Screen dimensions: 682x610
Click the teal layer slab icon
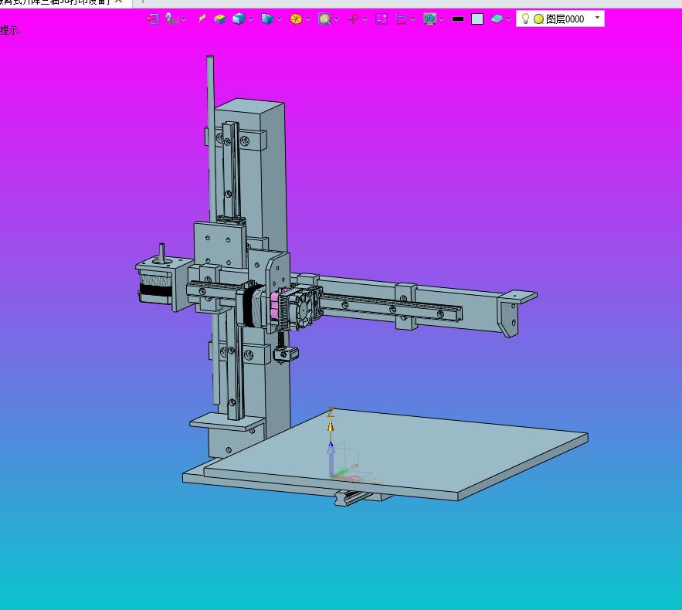[497, 19]
